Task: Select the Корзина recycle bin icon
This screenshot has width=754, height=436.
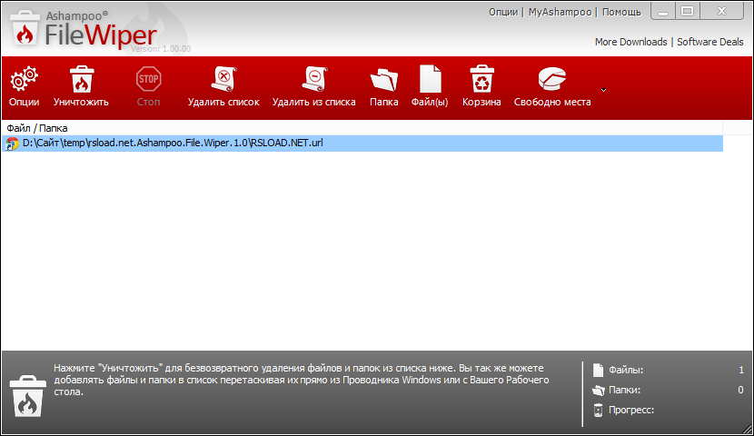Action: coord(481,79)
